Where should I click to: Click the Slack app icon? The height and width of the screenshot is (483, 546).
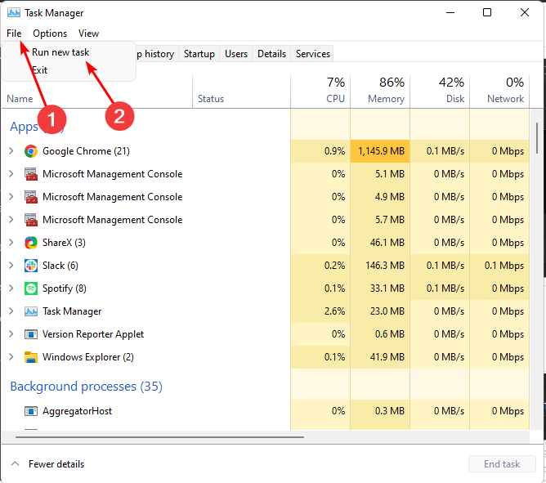(31, 266)
